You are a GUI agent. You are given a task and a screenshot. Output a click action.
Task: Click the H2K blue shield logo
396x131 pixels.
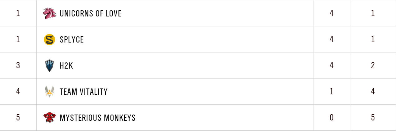[x=50, y=65]
